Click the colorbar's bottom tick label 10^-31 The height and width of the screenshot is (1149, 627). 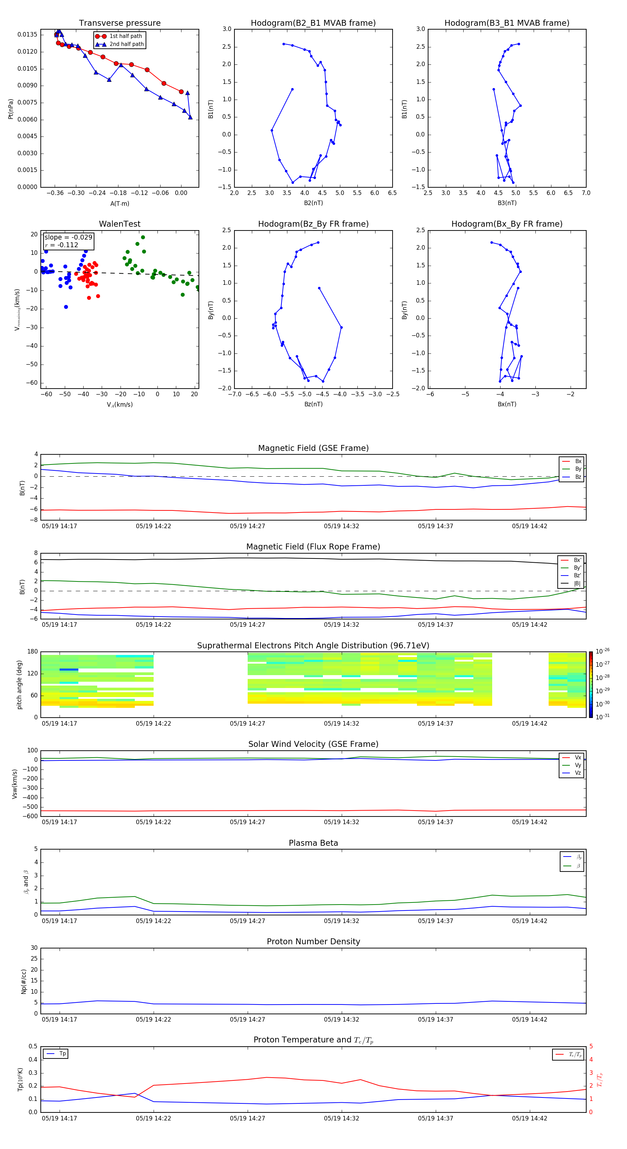pyautogui.click(x=603, y=717)
